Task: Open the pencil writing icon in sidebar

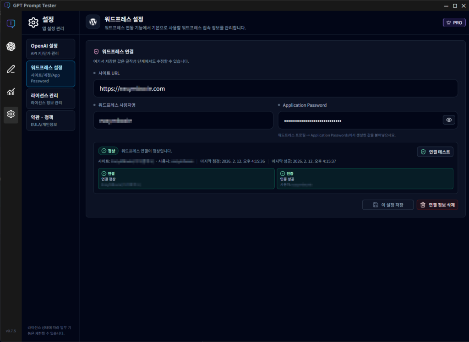Action: click(11, 69)
